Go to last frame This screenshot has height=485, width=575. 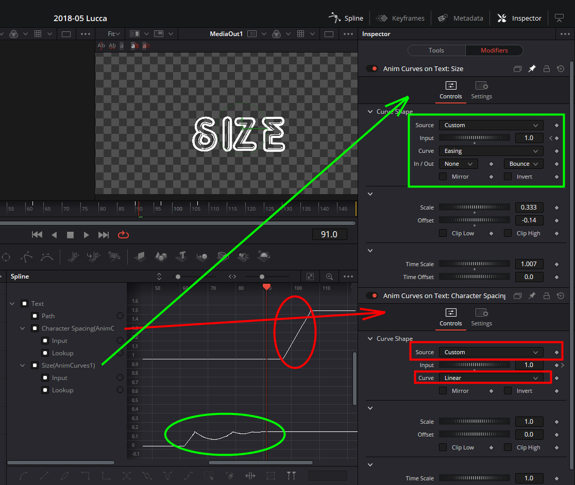click(104, 235)
